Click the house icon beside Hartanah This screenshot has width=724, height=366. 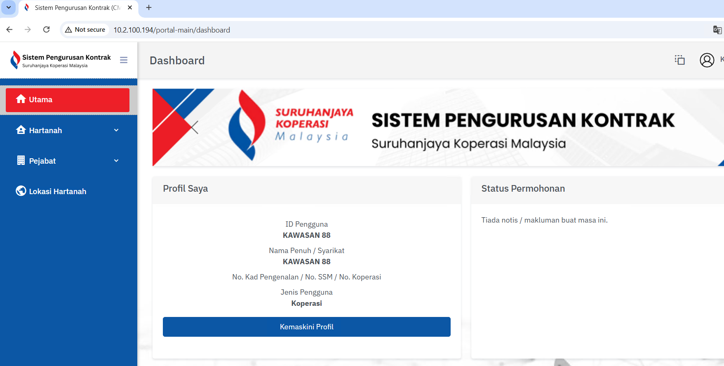[21, 130]
